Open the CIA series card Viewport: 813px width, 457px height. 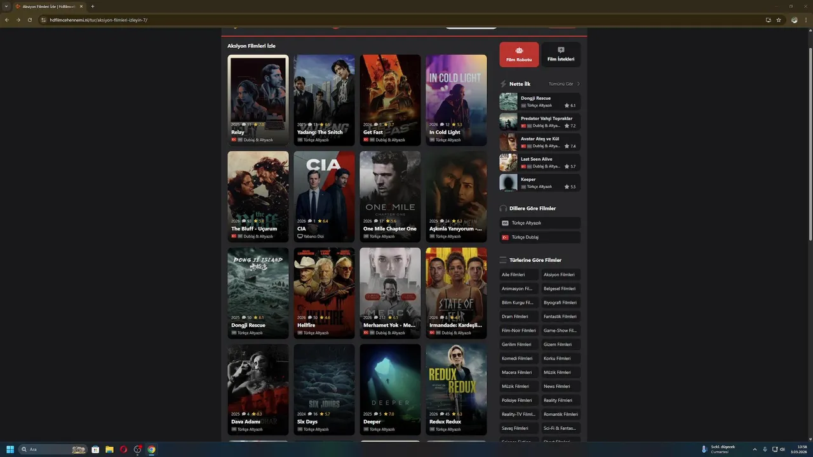[x=324, y=196]
